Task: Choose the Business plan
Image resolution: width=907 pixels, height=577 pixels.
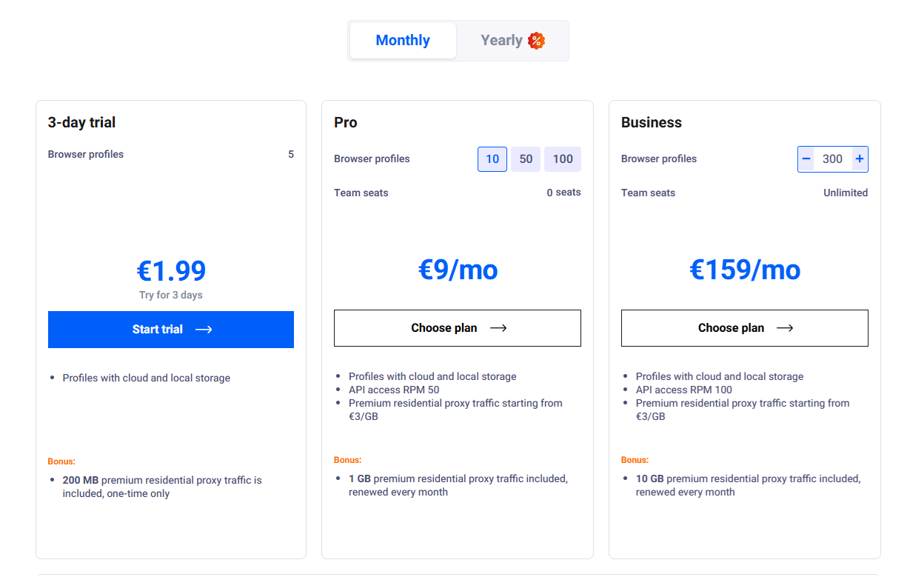Action: click(x=744, y=327)
